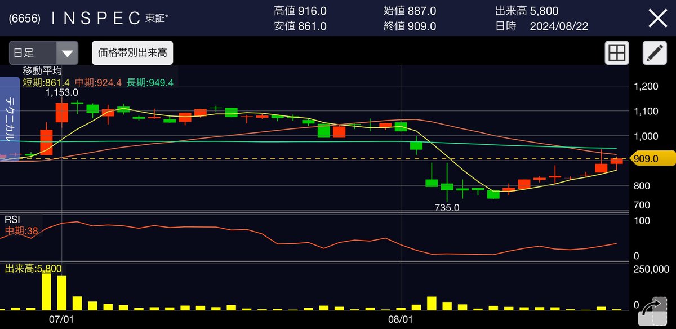The width and height of the screenshot is (676, 329).
Task: Tap the 高値 916.0 value
Action: point(300,11)
